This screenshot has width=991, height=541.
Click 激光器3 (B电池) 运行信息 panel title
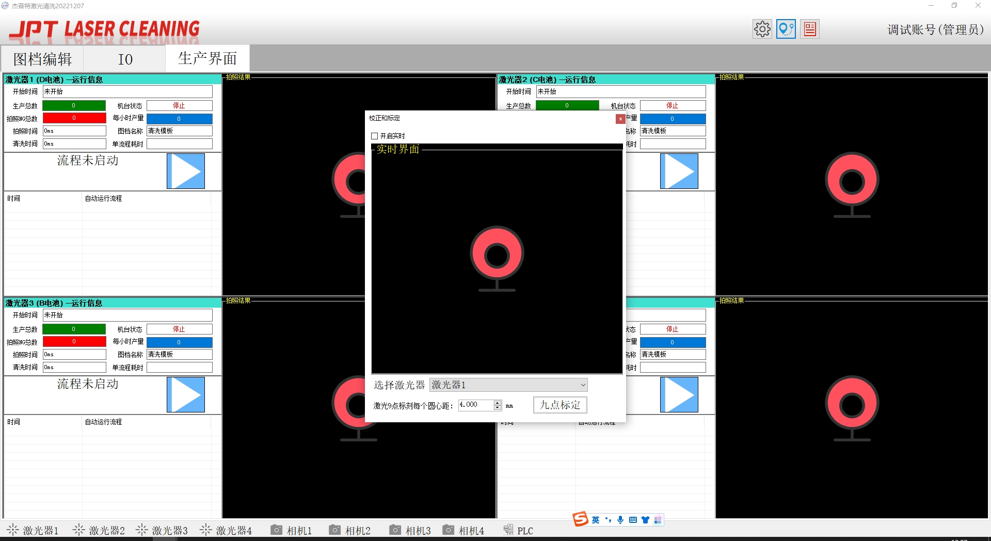pyautogui.click(x=54, y=303)
